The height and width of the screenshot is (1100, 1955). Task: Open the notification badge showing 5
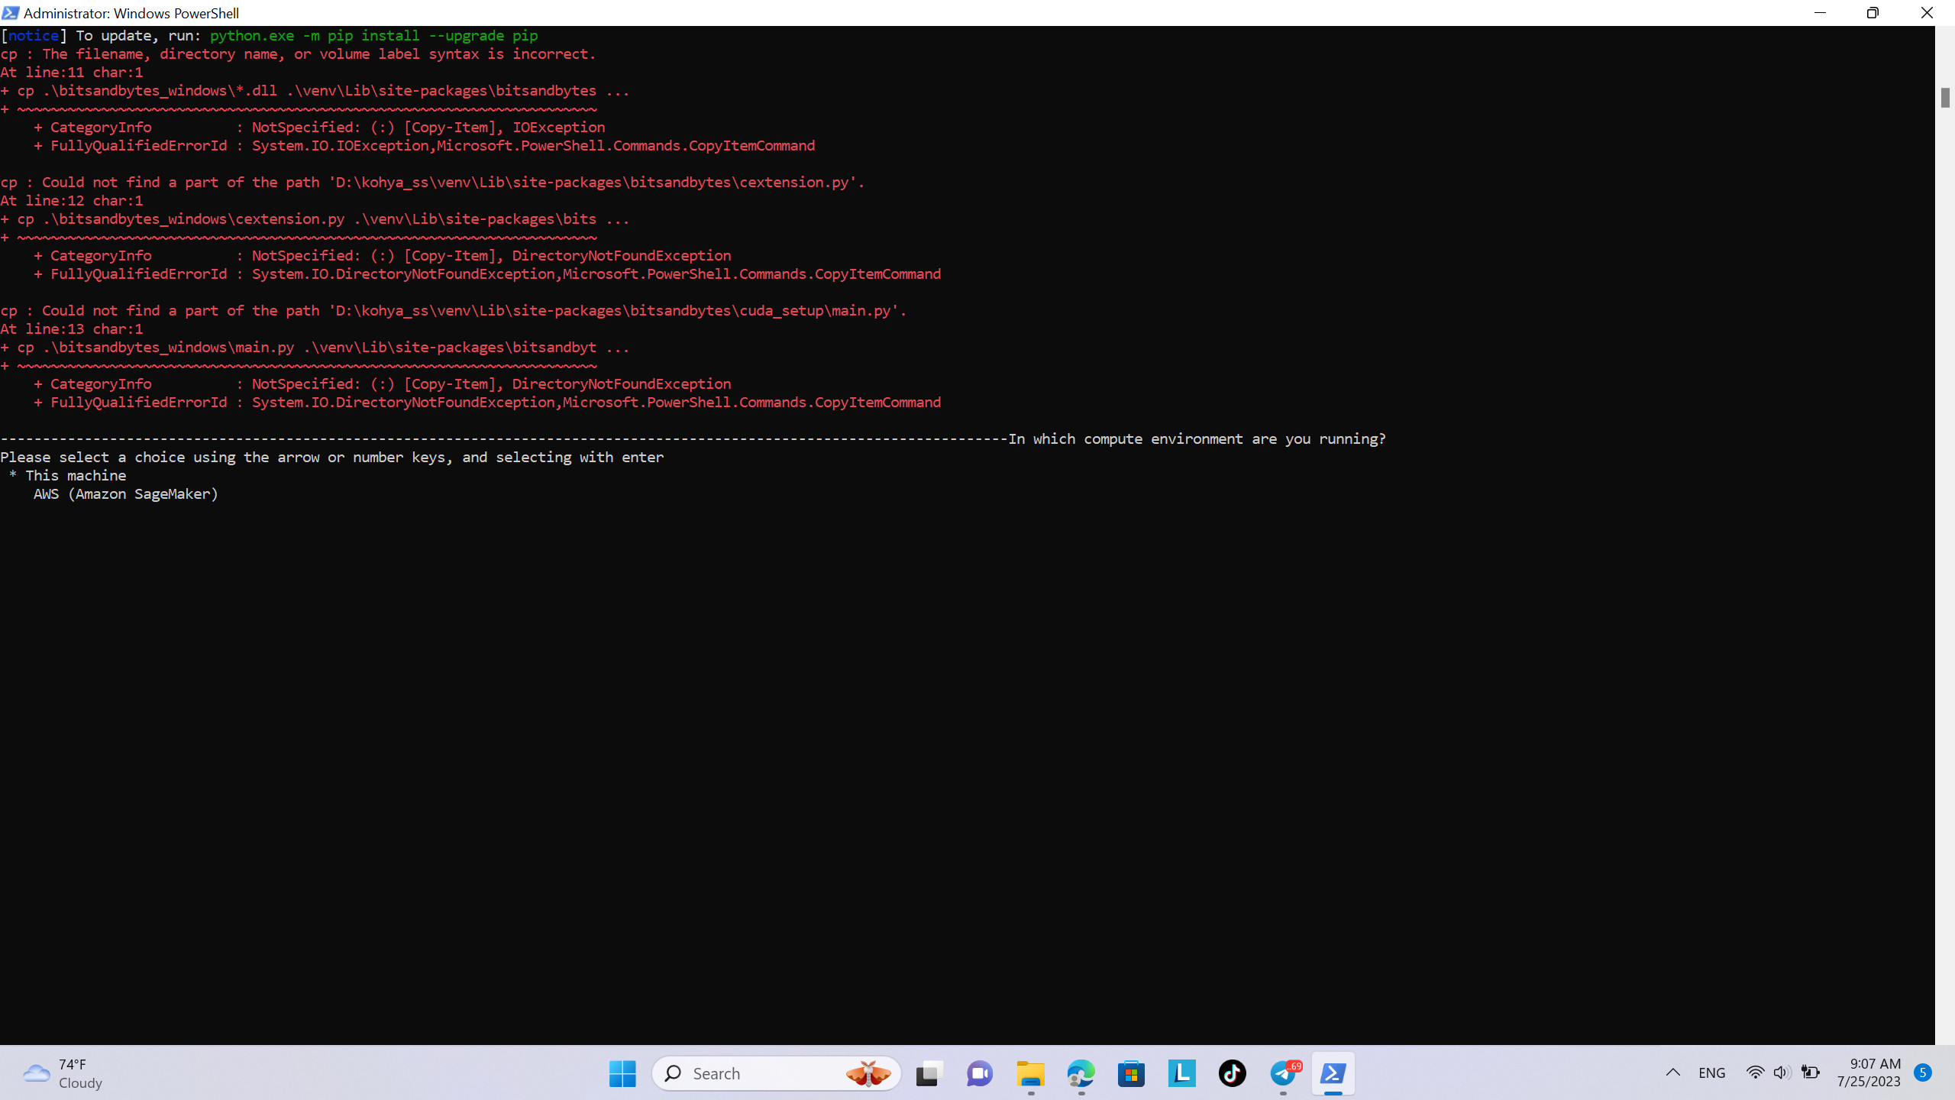pos(1923,1072)
